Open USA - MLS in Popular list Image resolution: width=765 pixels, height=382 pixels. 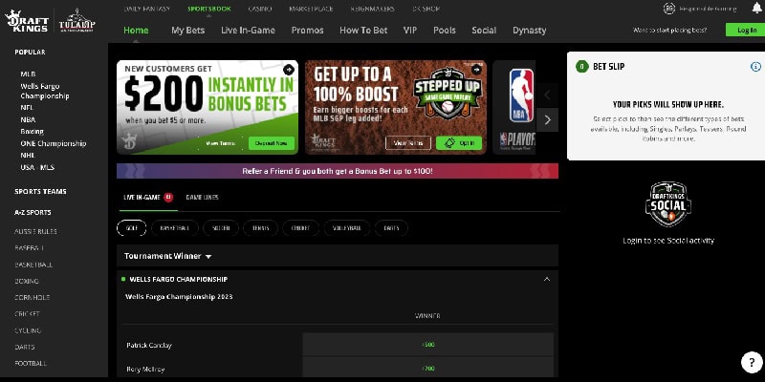point(37,167)
